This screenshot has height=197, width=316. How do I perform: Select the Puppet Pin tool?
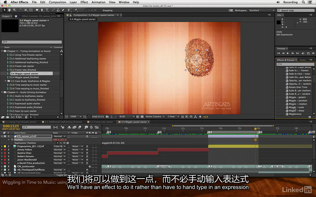(x=76, y=10)
